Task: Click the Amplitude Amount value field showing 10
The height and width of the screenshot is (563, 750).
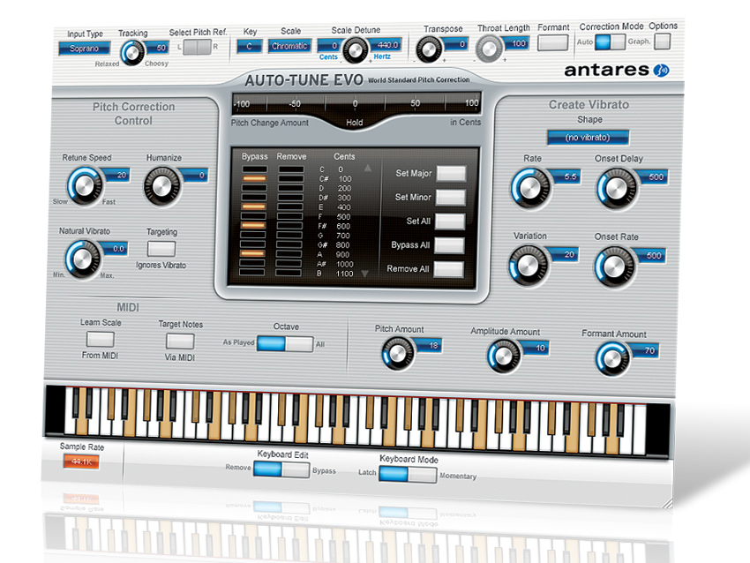Action: 536,348
